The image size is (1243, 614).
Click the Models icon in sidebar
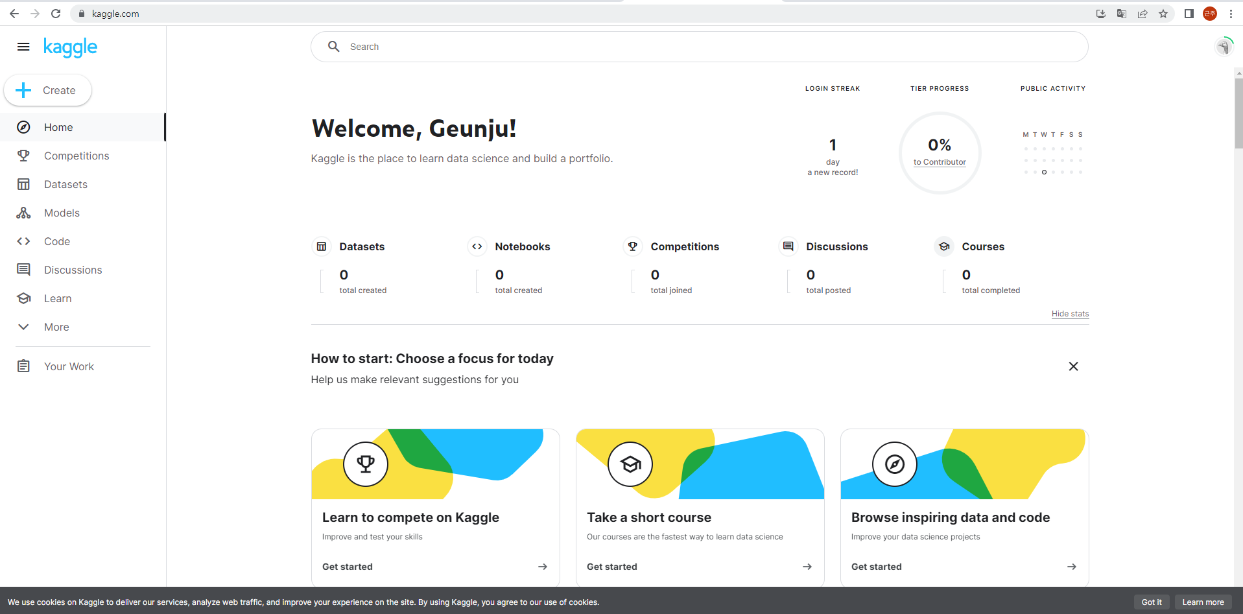pos(23,213)
